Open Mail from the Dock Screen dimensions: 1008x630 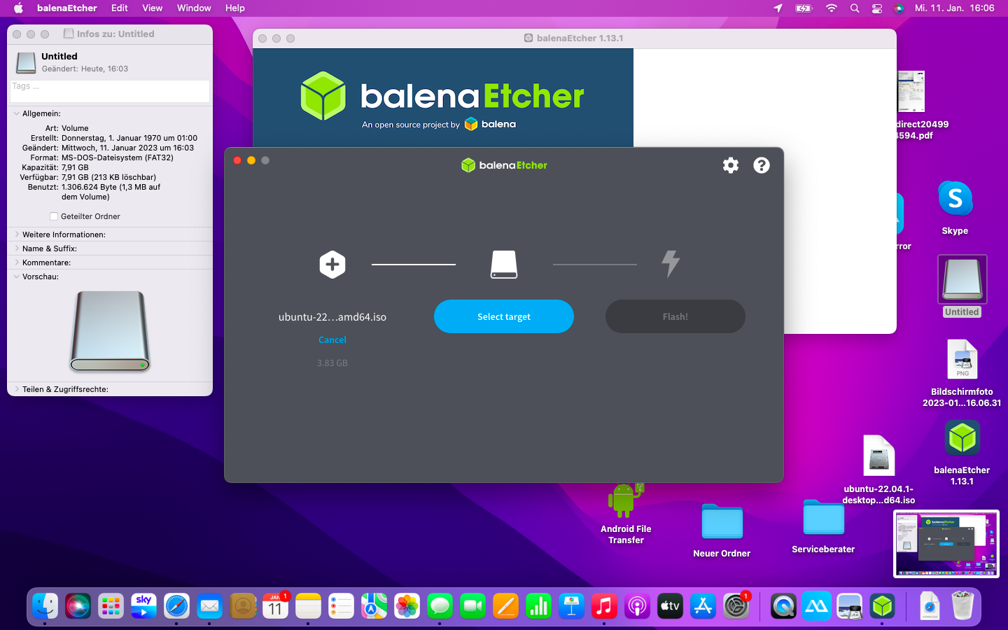[x=209, y=605]
